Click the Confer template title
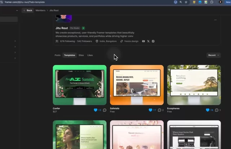 (56, 108)
